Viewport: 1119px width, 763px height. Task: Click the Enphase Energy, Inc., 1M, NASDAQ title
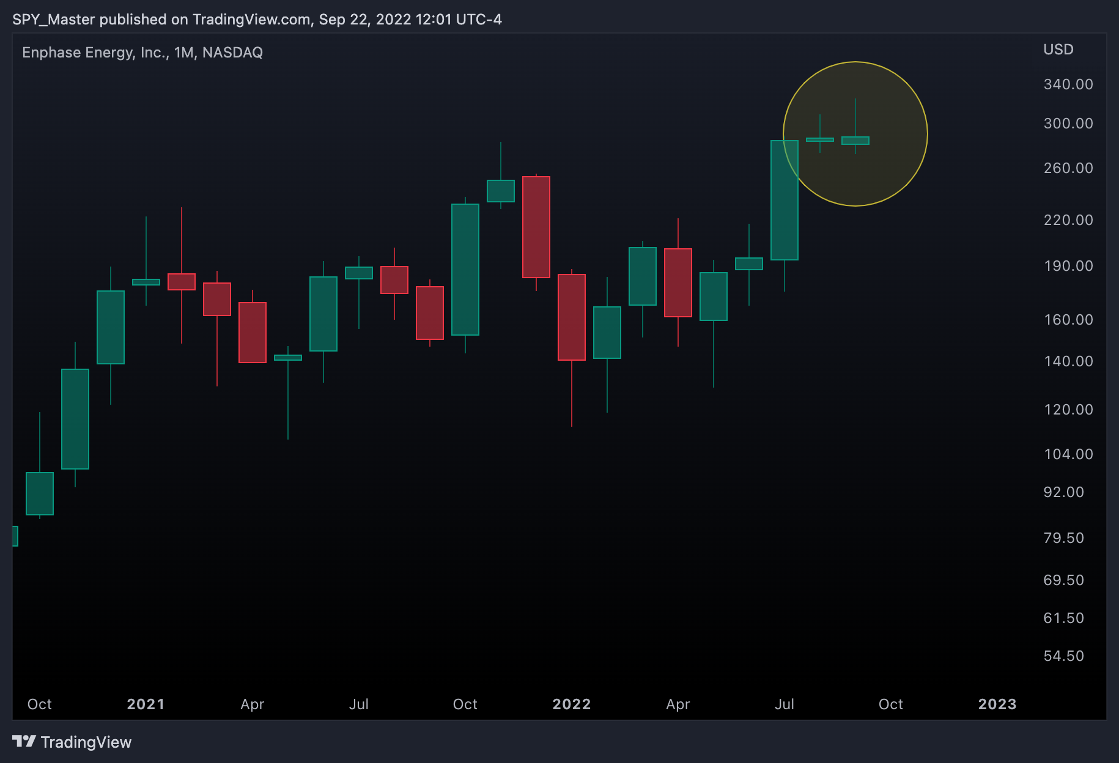pos(142,53)
